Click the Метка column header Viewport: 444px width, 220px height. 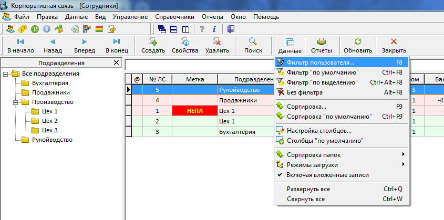pos(195,79)
